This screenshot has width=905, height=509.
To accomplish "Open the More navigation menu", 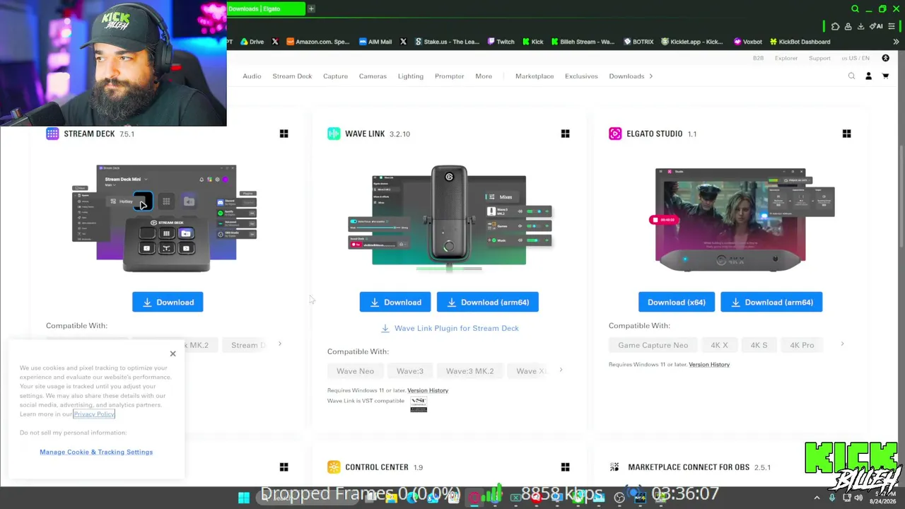I will click(484, 76).
